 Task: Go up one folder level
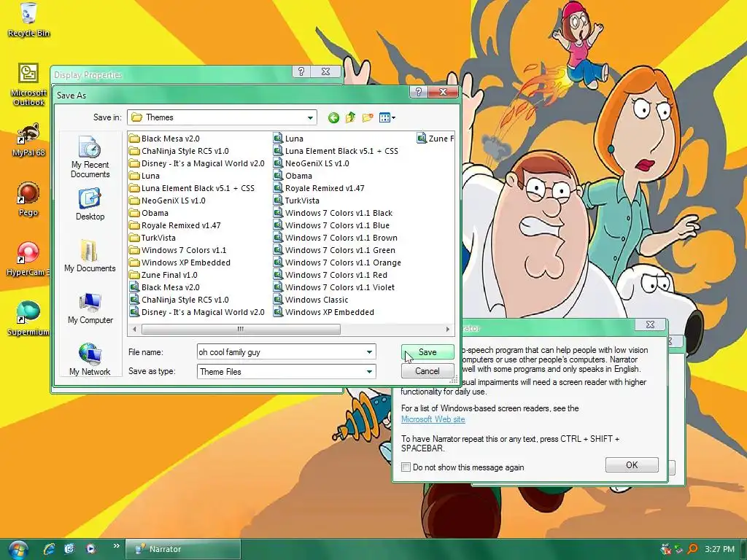(x=350, y=117)
